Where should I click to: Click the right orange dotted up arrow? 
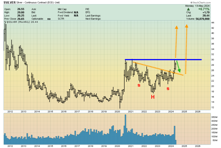(x=186, y=46)
